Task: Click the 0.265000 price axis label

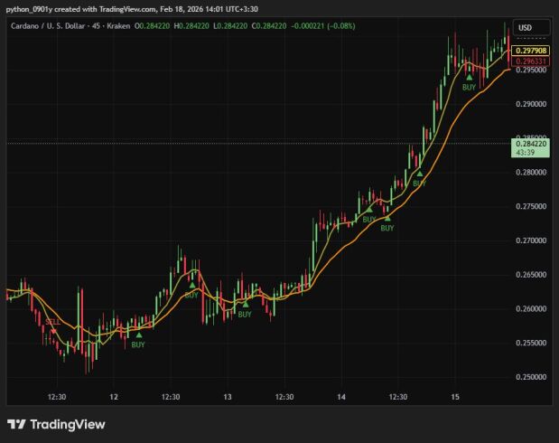Action: [531, 275]
